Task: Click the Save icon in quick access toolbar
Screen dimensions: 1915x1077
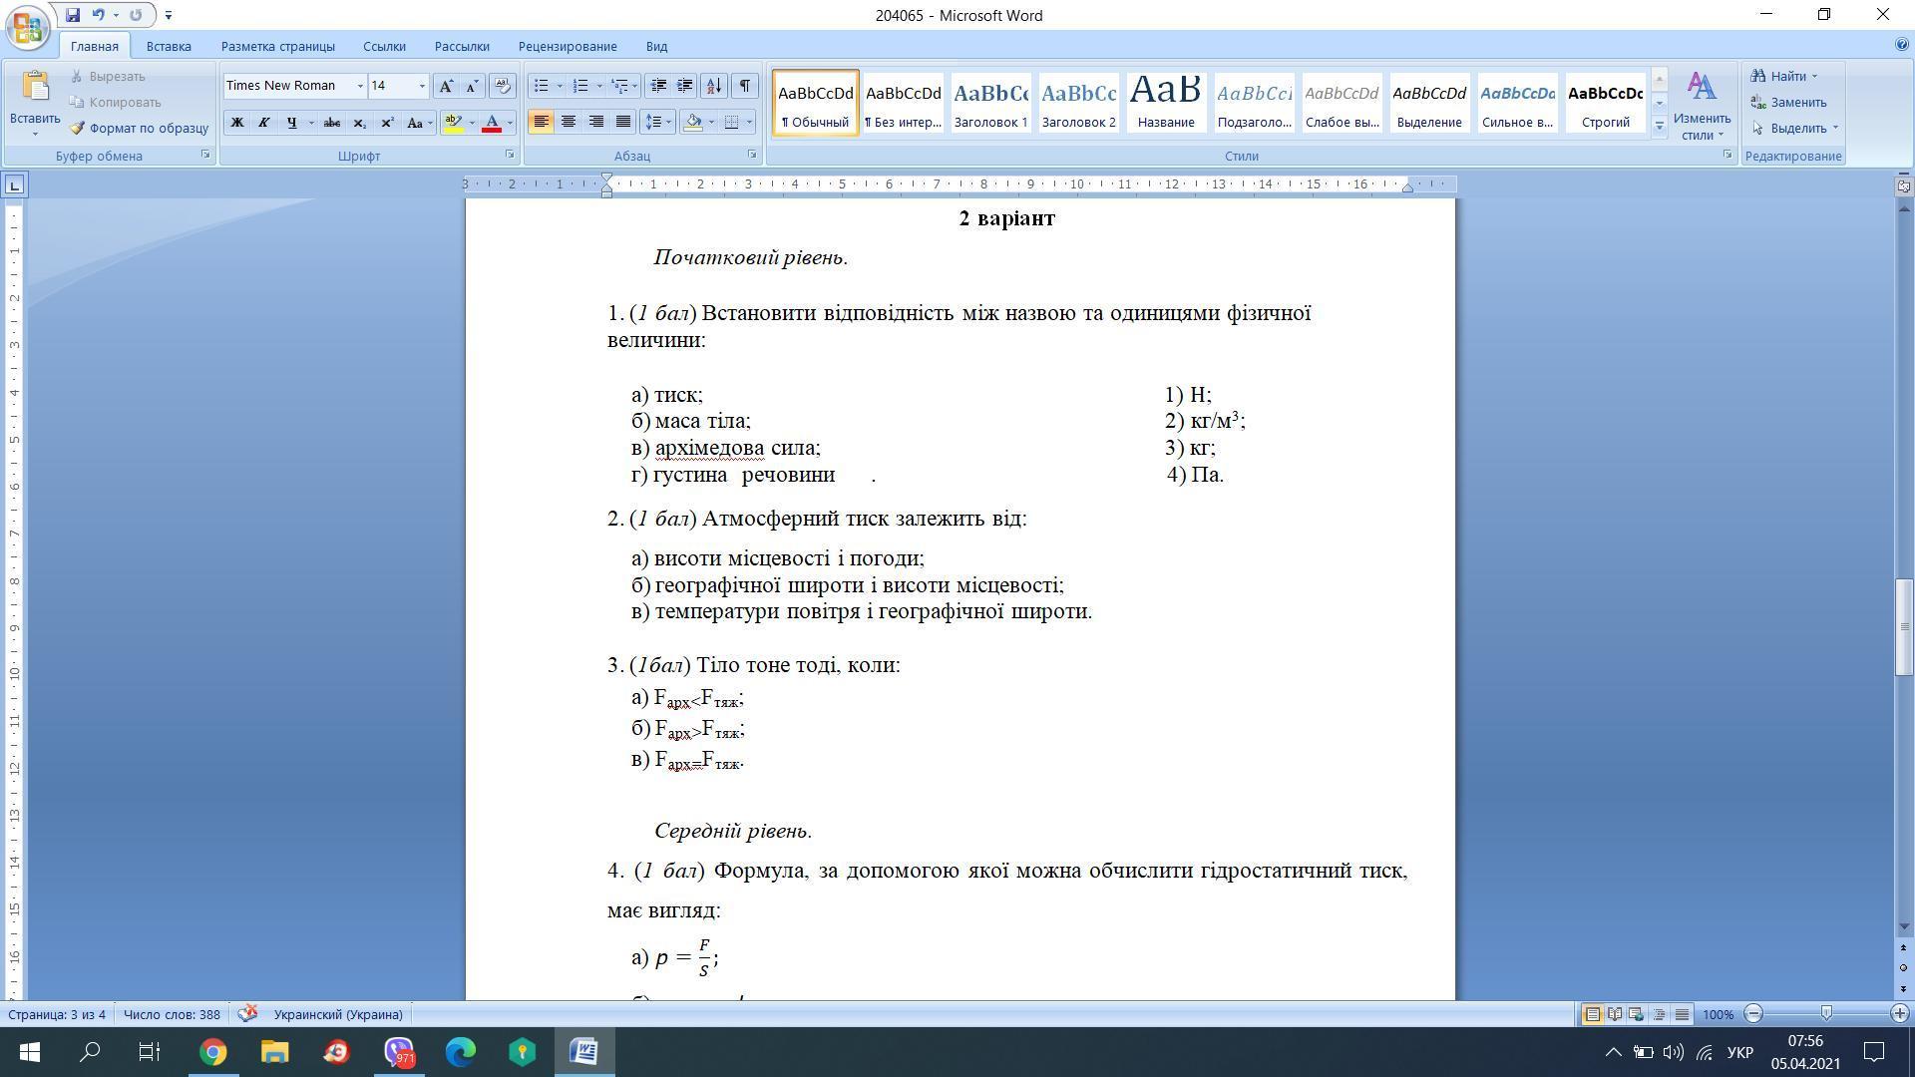Action: (x=73, y=15)
